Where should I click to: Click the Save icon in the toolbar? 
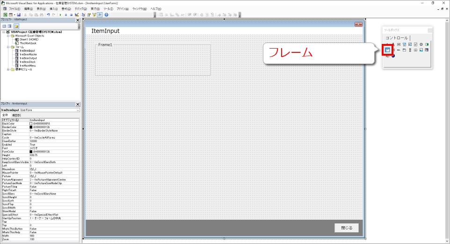pyautogui.click(x=19, y=14)
